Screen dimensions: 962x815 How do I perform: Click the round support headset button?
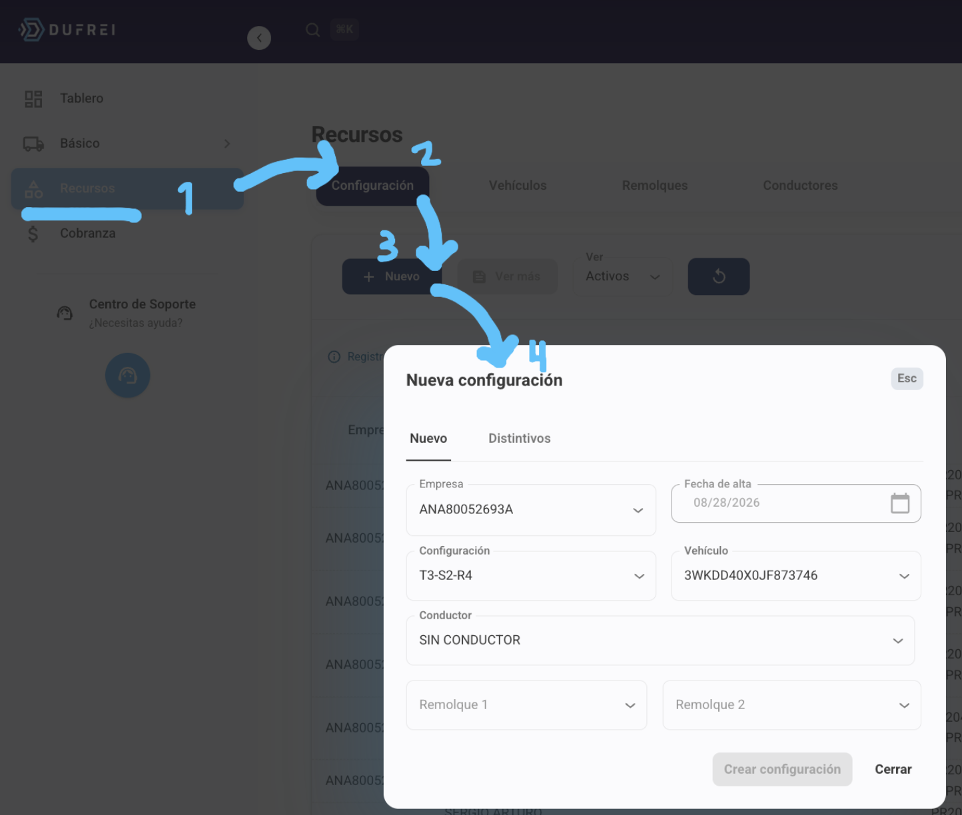[x=127, y=376]
